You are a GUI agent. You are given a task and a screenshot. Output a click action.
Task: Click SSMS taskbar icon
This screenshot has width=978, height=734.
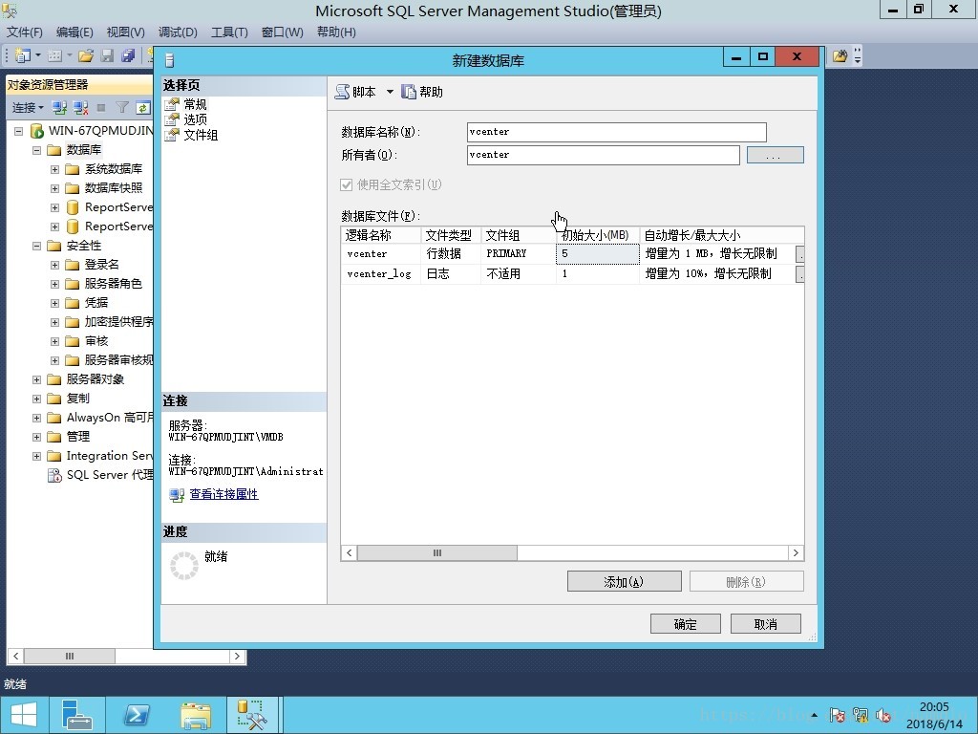tap(252, 715)
